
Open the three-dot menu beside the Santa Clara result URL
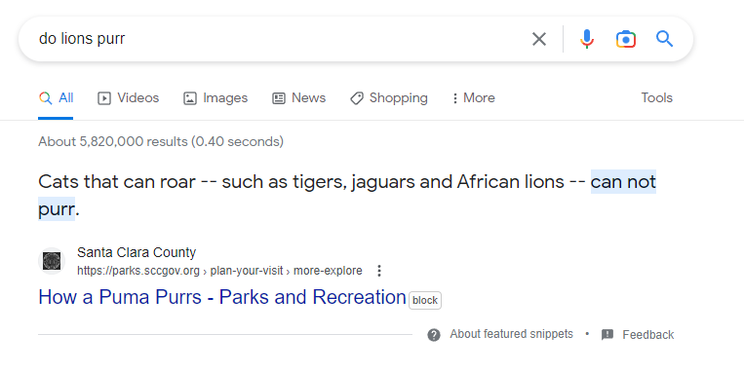[x=378, y=271]
